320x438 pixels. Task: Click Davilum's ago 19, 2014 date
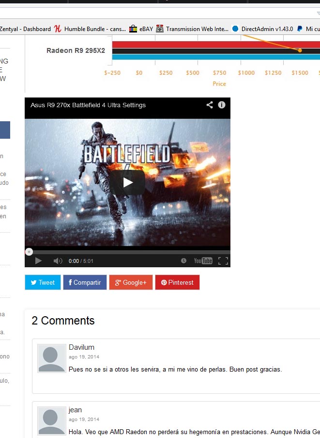click(84, 357)
